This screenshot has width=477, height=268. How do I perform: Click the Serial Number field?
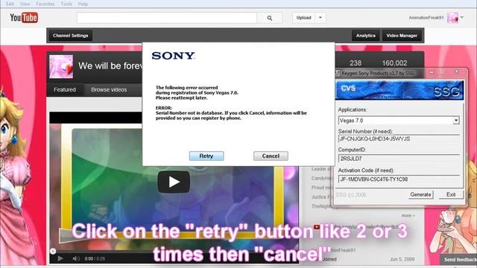[x=399, y=139]
